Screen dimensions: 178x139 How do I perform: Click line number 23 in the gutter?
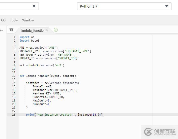pyautogui.click(x=14, y=115)
